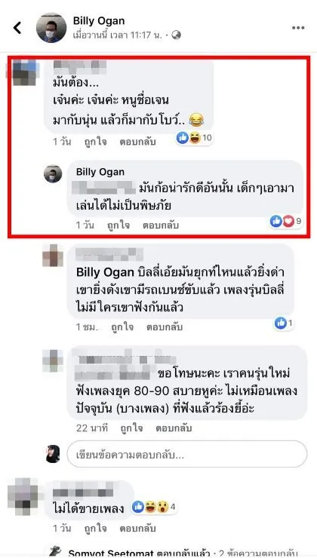Open Billy Ogan's small reply avatar

click(53, 174)
